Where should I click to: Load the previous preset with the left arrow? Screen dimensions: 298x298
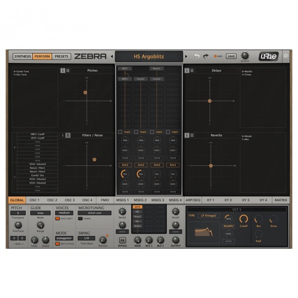pyautogui.click(x=112, y=57)
